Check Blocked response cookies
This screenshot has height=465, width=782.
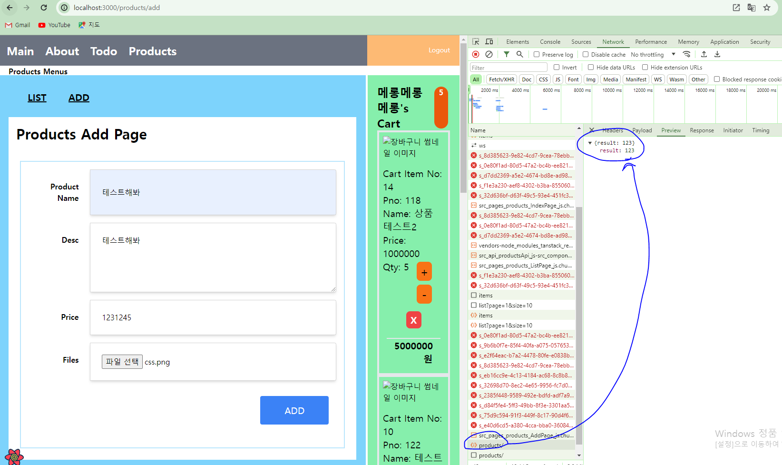click(x=717, y=79)
